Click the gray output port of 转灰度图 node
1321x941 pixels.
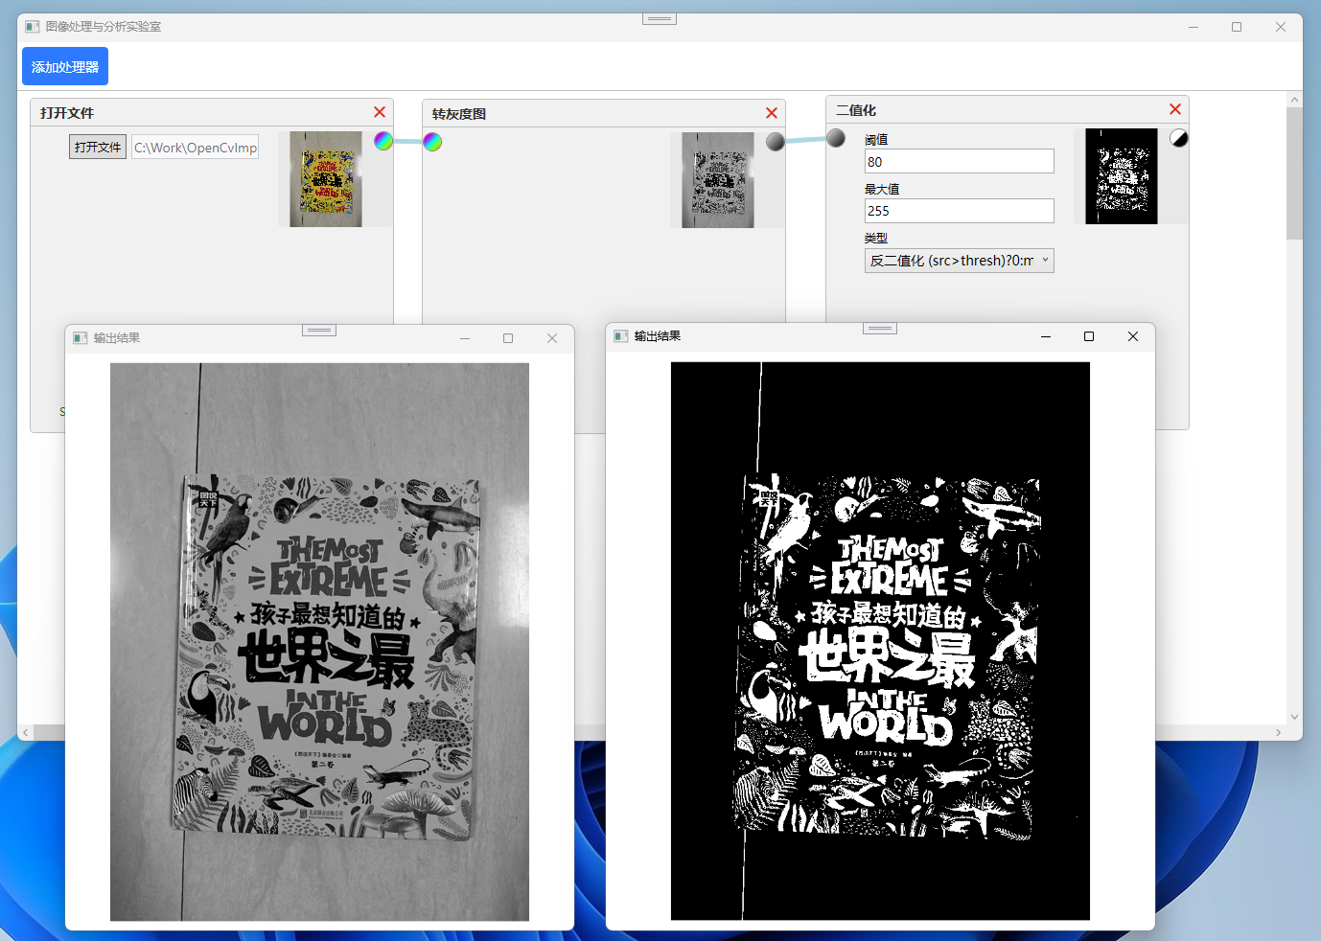[x=776, y=142]
